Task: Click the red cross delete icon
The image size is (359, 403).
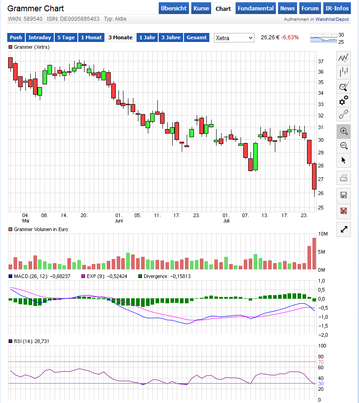Action: [344, 211]
